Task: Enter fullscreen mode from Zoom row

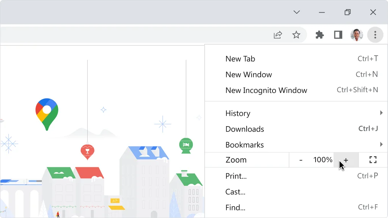Action: coord(373,160)
